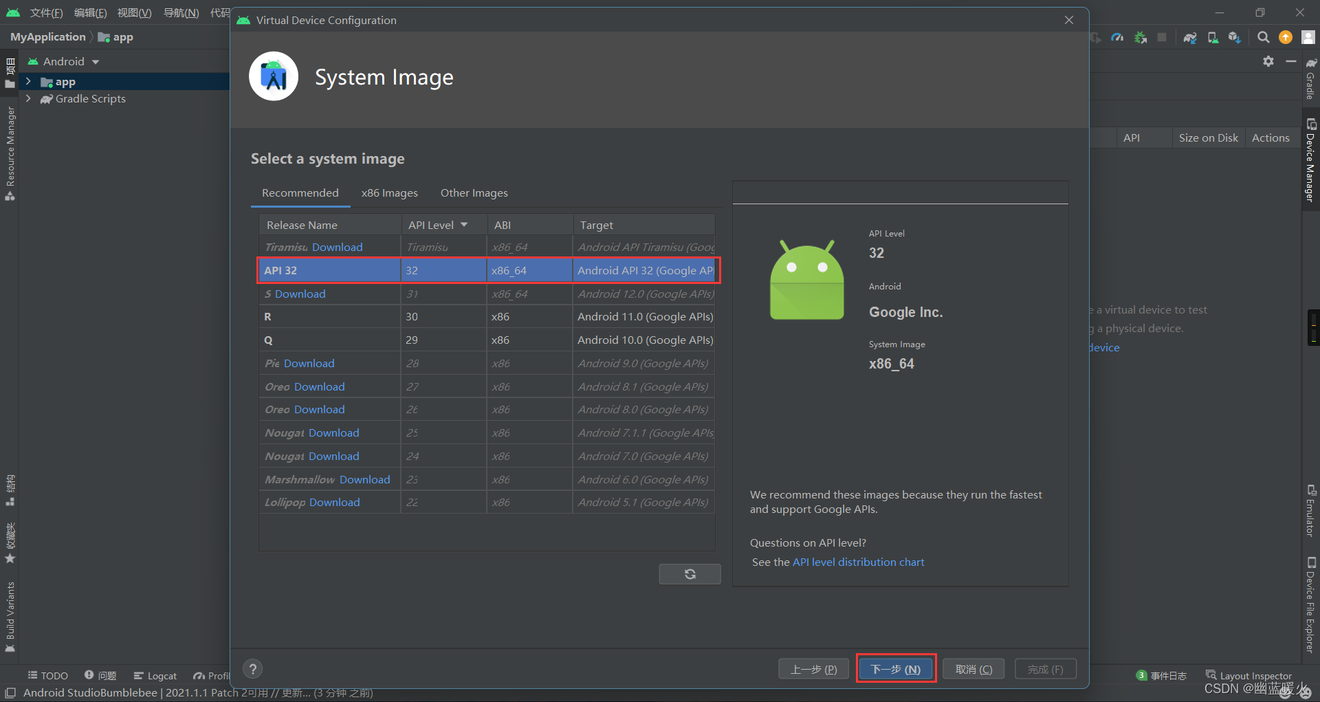Toggle tool window bars icon in status bar
The image size is (1320, 702).
10,692
